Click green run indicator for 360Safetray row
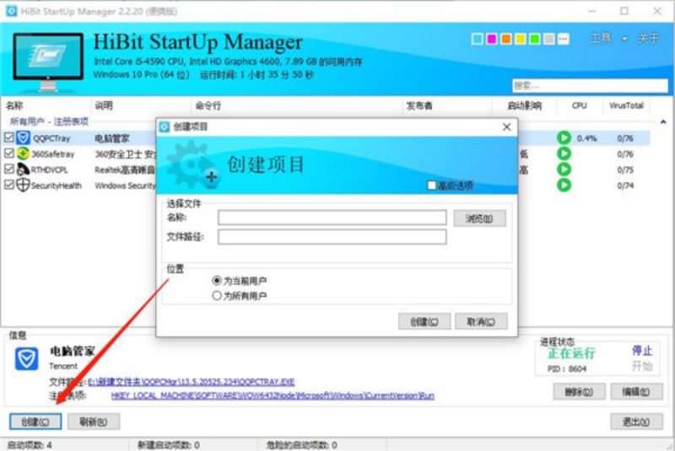This screenshot has width=675, height=451. coord(564,153)
